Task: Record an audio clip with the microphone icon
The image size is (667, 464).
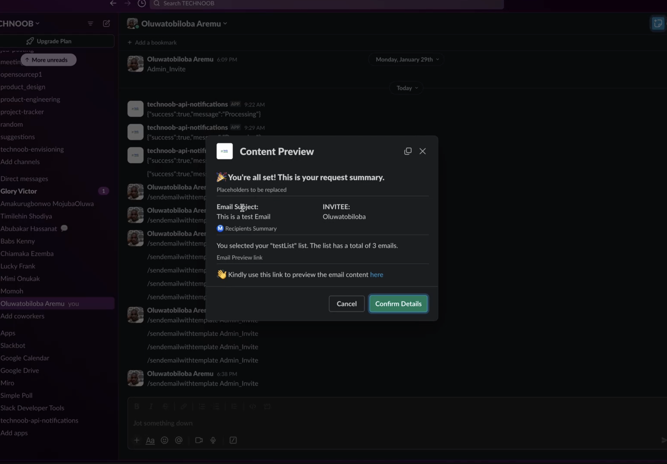Action: click(213, 440)
